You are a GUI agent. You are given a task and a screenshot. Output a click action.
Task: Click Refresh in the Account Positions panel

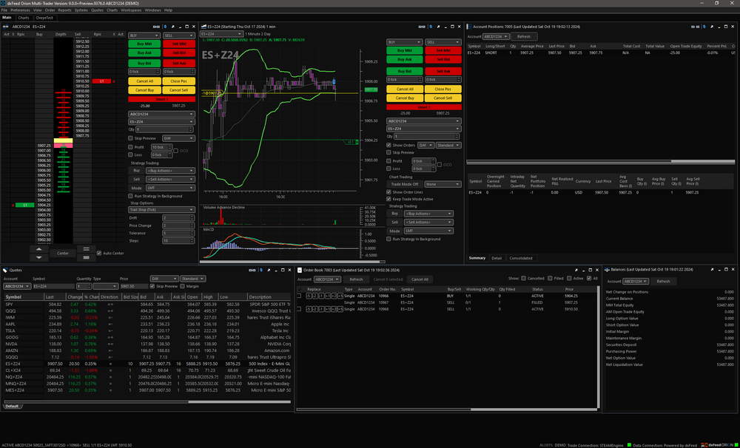point(524,36)
